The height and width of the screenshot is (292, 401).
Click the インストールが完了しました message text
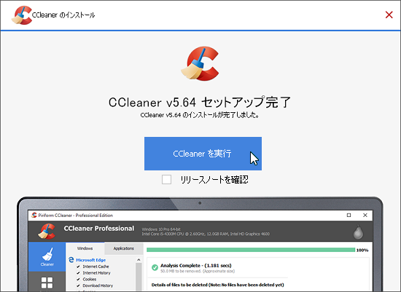point(200,115)
